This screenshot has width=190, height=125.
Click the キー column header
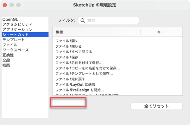tap(161, 32)
